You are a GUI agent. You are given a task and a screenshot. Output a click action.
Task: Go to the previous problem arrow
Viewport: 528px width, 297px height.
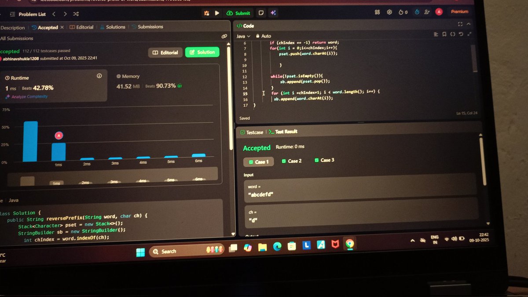point(54,14)
